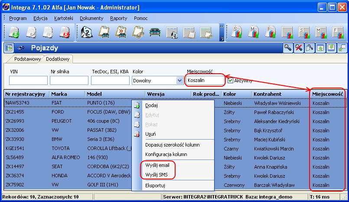Screen dimensions: 349x202
Task: Click the green arrow exit icon left of Pojazdy
Action: [x=9, y=48]
